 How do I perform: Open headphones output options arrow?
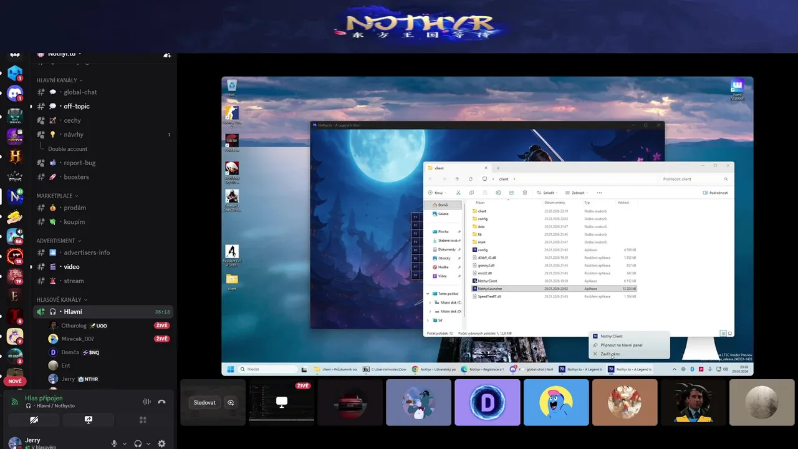pyautogui.click(x=148, y=444)
